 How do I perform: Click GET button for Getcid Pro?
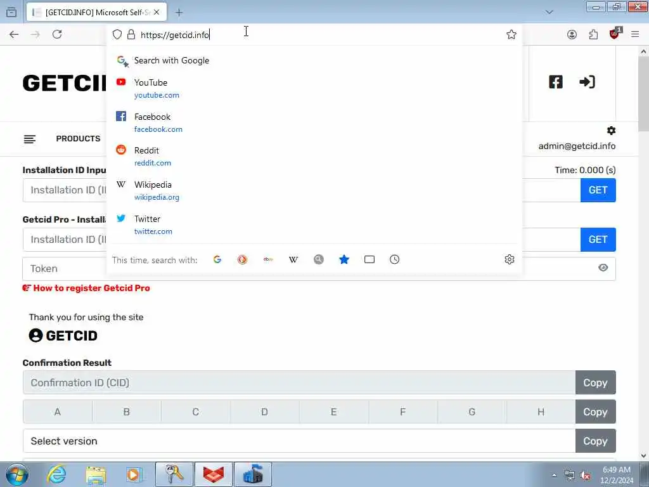[x=598, y=240]
